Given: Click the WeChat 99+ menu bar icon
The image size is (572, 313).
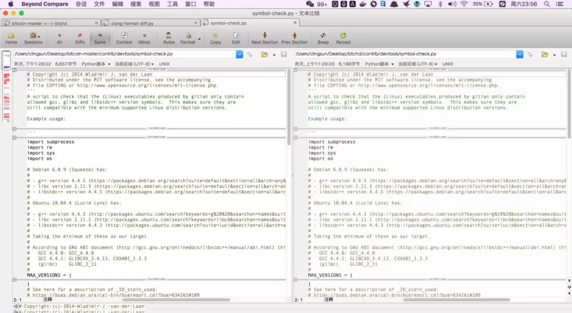Looking at the screenshot, I should coord(317,4).
